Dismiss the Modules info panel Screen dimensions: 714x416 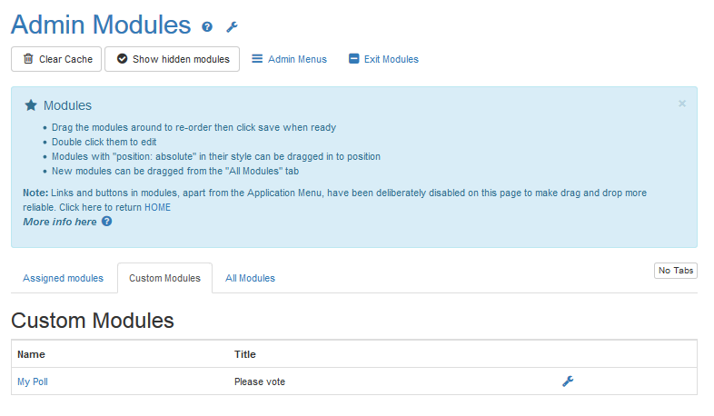[x=682, y=104]
